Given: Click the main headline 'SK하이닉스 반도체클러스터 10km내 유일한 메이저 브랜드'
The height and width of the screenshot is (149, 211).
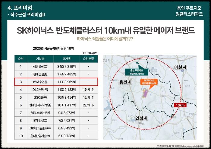Looking at the screenshot, I should tap(105, 30).
